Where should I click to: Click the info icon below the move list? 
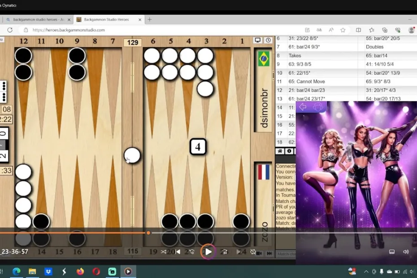(289, 152)
